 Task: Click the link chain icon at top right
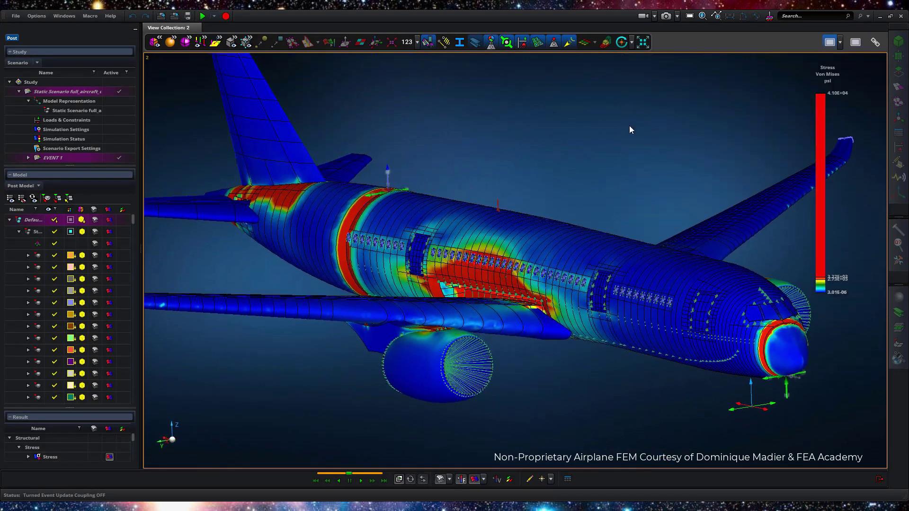[875, 42]
